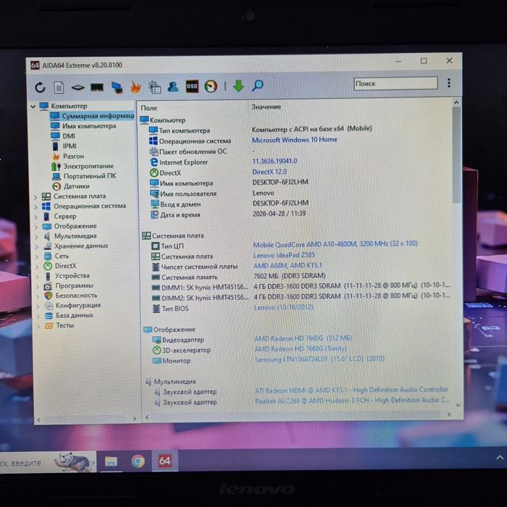Open the three-dot menu button
This screenshot has width=507, height=507.
click(x=449, y=83)
